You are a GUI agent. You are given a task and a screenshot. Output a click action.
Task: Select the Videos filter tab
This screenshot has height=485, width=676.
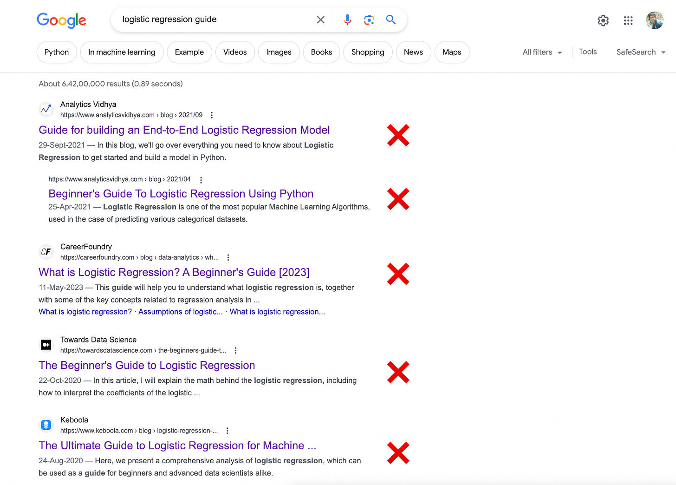[x=235, y=52]
